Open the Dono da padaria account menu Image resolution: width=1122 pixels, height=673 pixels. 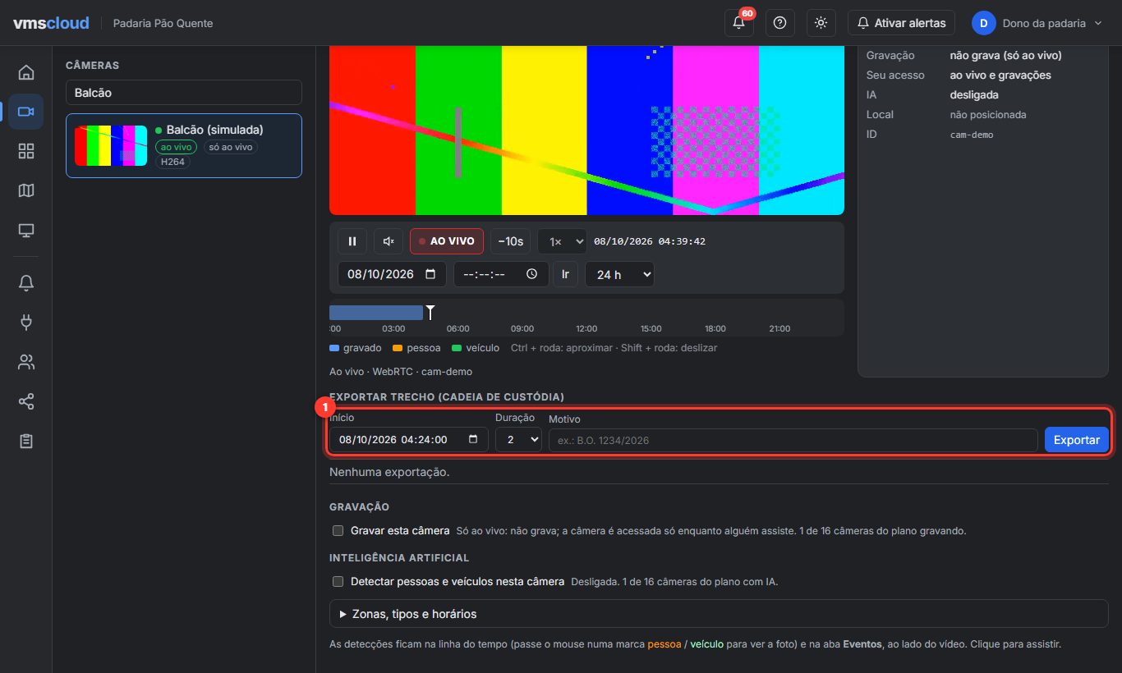tap(1037, 23)
